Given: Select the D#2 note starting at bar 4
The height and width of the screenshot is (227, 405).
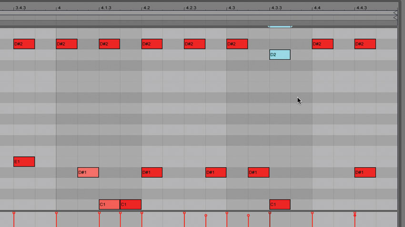Looking at the screenshot, I should coord(67,44).
